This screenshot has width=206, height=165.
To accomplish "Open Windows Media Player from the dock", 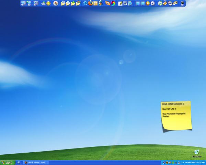I will (x=170, y=3).
